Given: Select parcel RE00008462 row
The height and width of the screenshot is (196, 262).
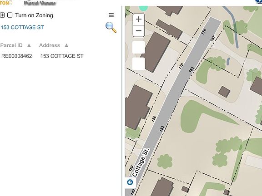Looking at the screenshot, I should click(x=42, y=56).
